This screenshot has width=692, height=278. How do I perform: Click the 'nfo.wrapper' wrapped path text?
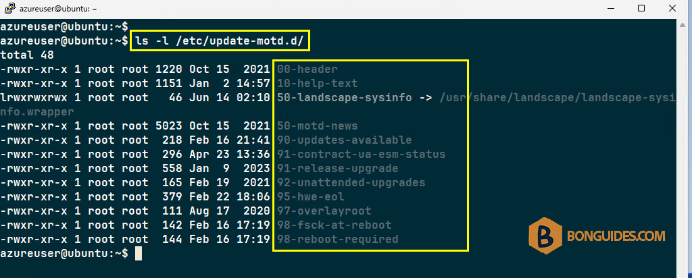coord(37,111)
